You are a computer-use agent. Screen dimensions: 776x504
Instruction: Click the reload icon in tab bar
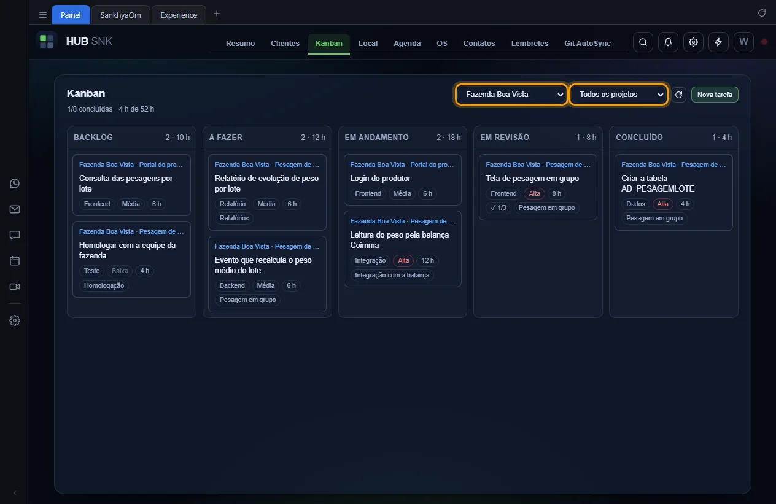(x=762, y=13)
